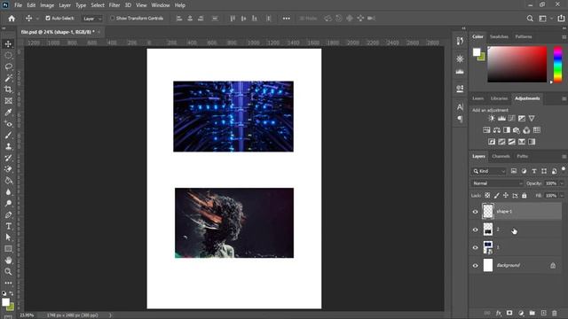The height and width of the screenshot is (319, 568).
Task: Select the Brush tool
Action: point(8,135)
